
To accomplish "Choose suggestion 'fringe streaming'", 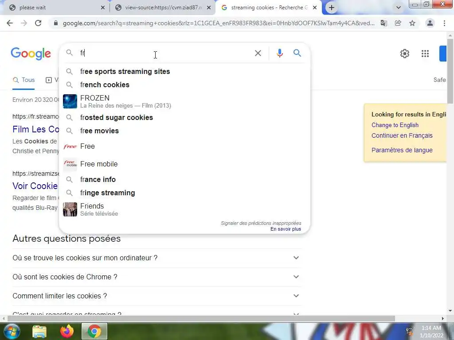I will point(184,193).
